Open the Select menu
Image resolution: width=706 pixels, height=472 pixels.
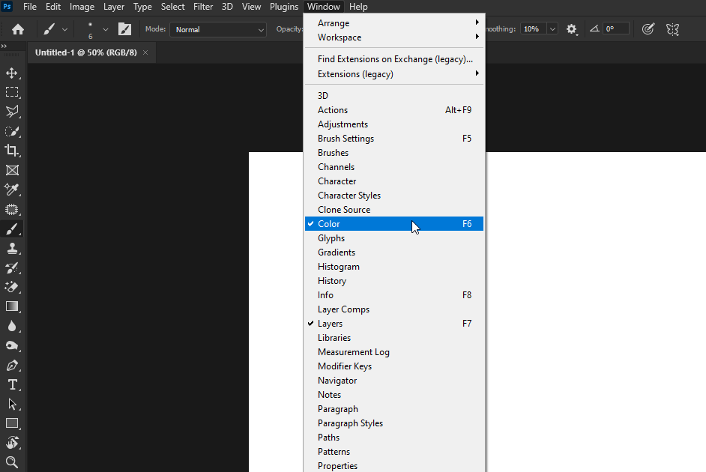[173, 7]
